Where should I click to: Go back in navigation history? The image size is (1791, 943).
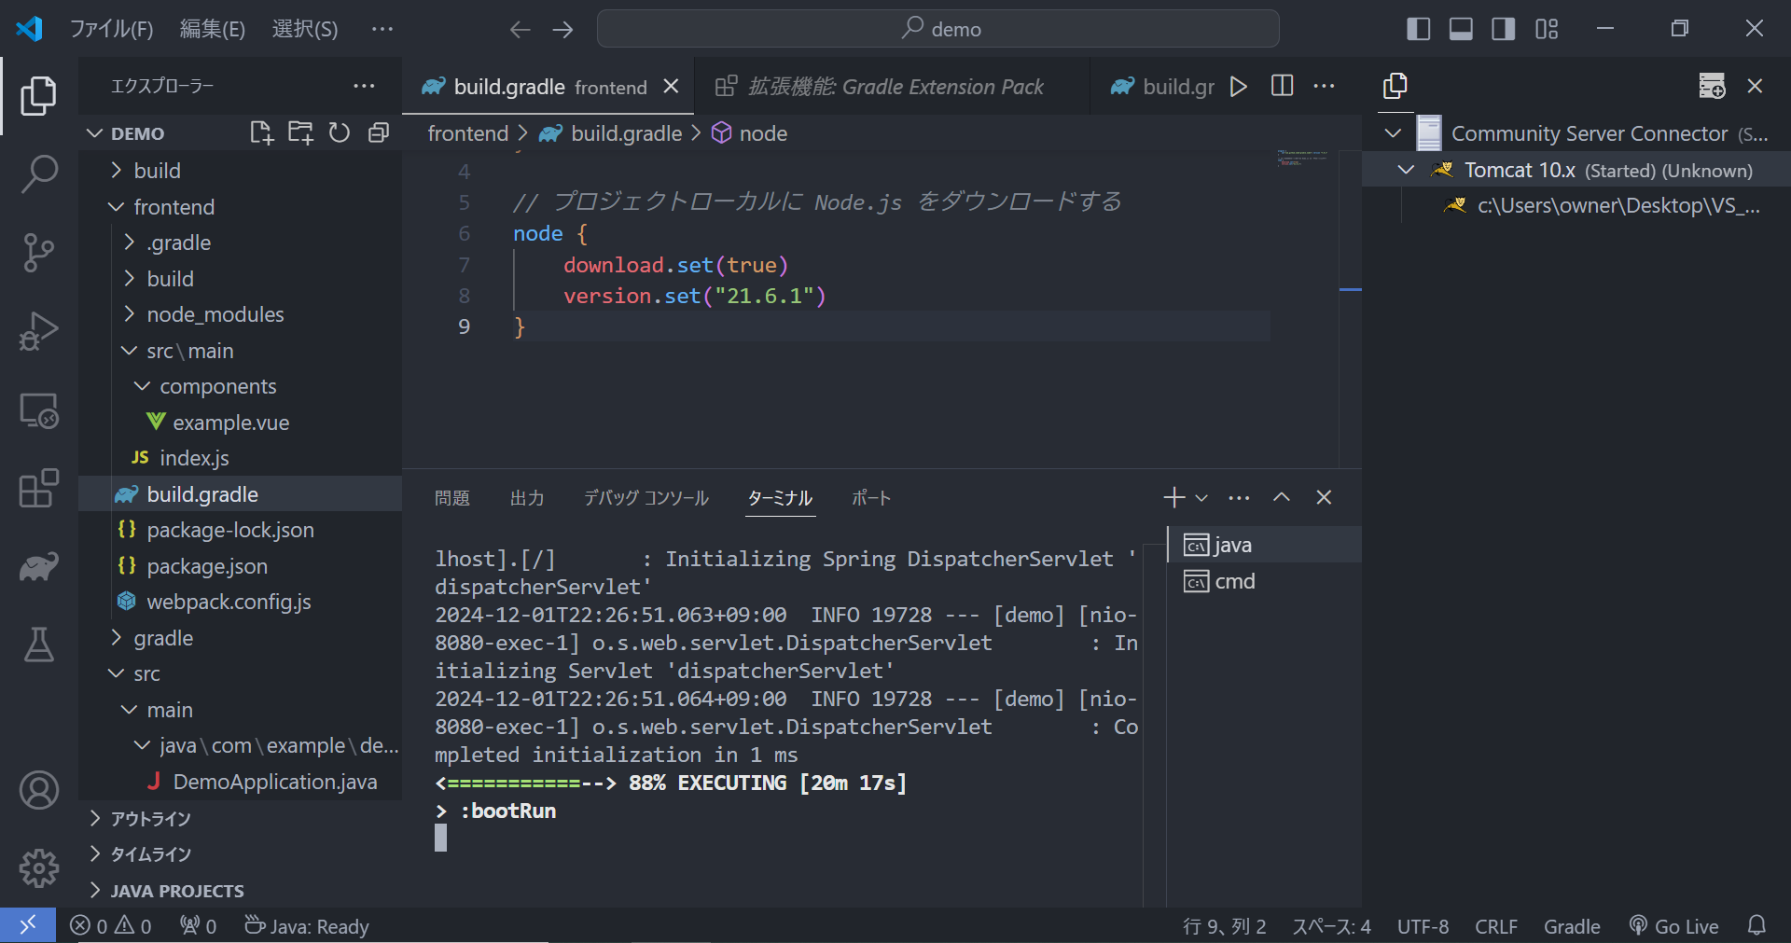[x=520, y=30]
